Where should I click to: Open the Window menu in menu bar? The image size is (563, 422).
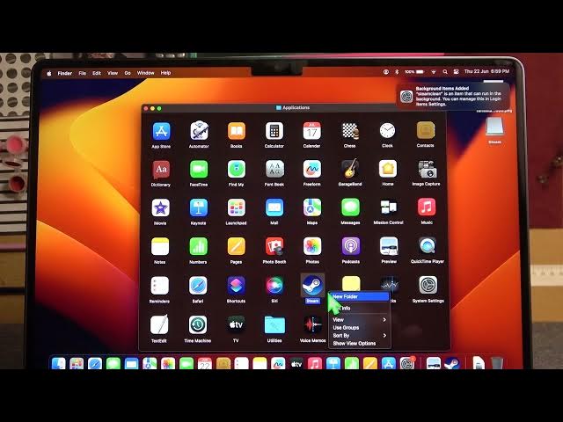click(x=145, y=73)
